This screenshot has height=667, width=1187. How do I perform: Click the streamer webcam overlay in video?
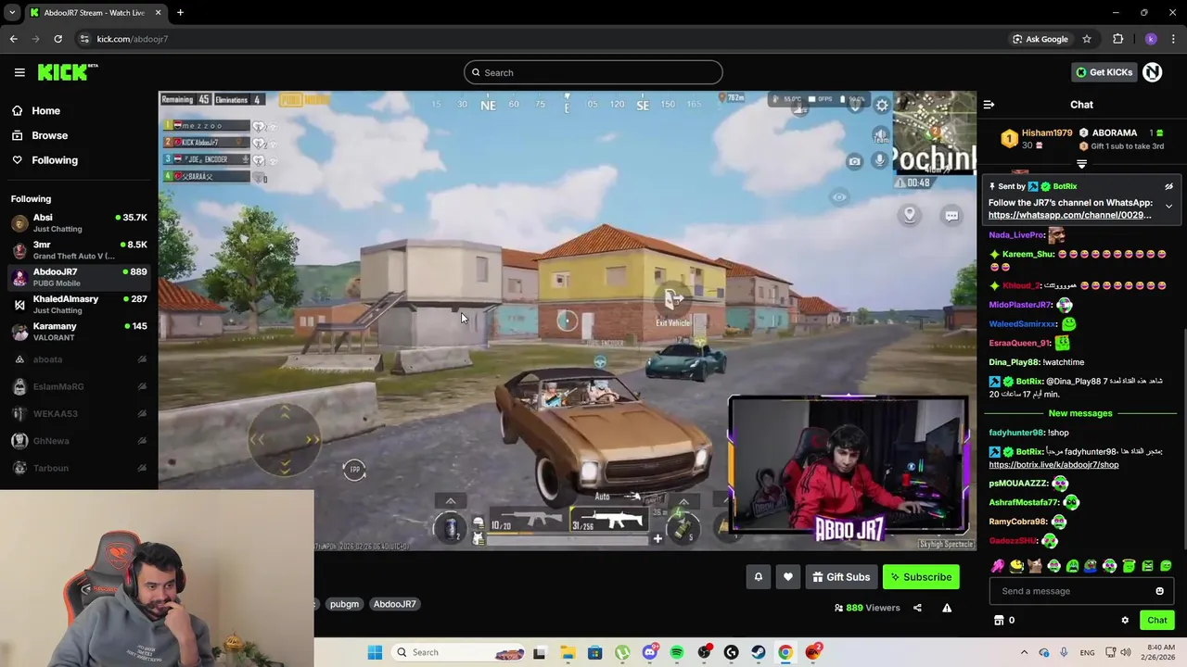pos(848,466)
